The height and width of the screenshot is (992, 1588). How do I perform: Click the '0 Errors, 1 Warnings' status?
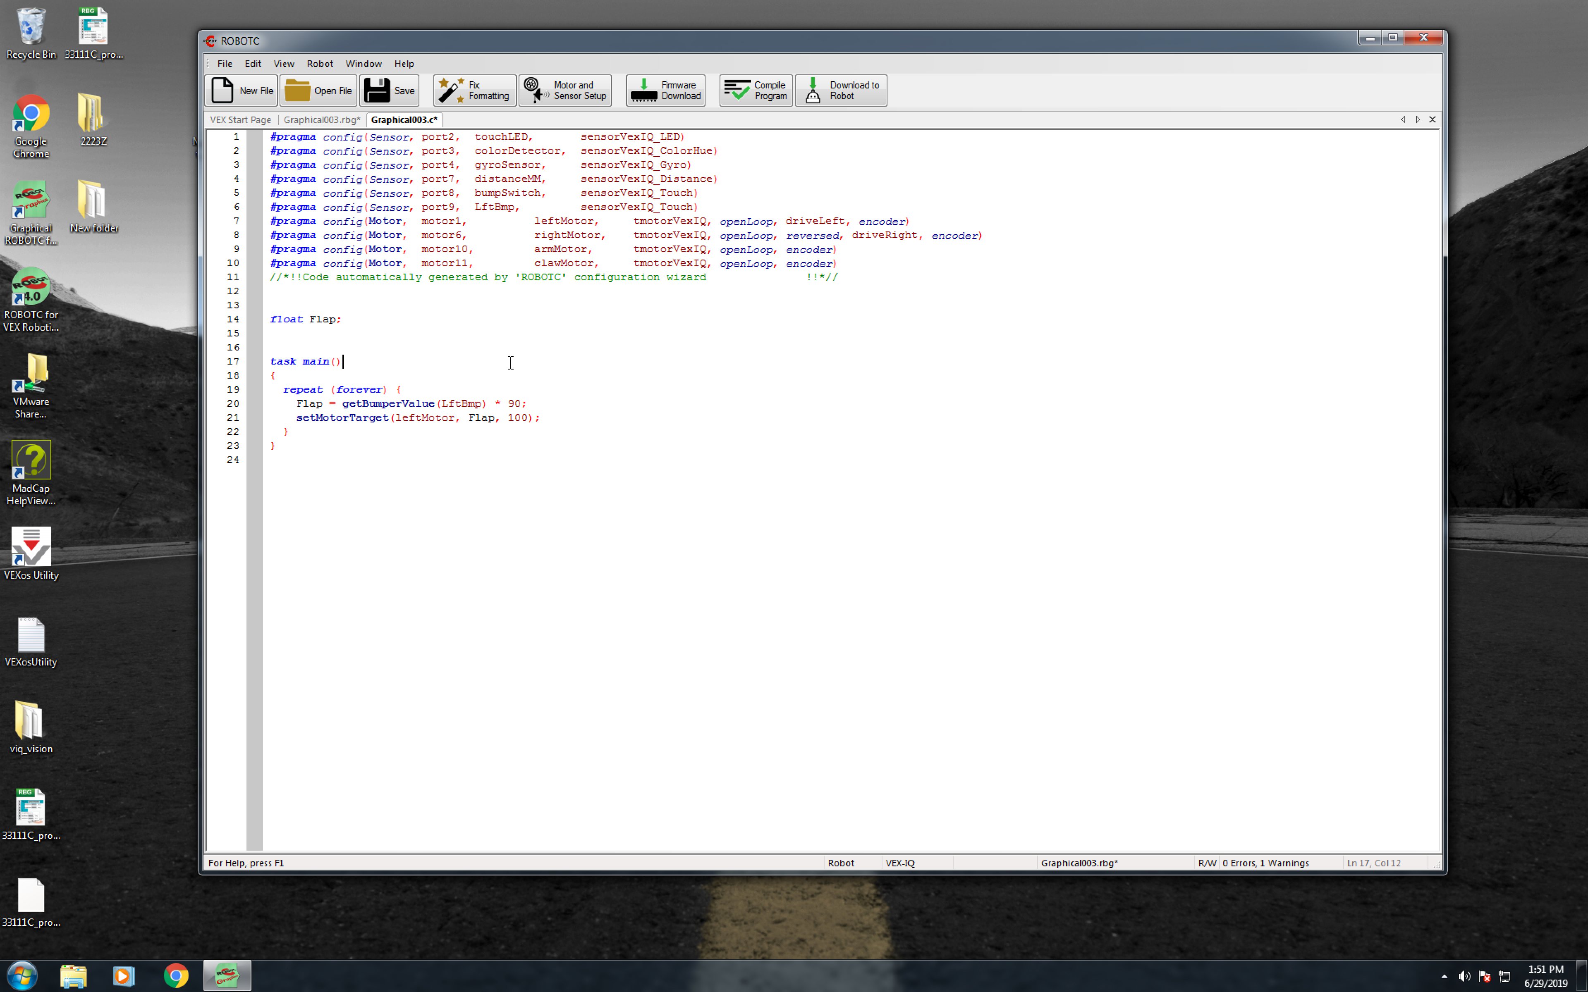(x=1265, y=863)
